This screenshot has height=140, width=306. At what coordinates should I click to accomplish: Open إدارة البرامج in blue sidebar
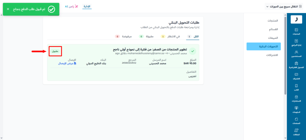pos(296,42)
